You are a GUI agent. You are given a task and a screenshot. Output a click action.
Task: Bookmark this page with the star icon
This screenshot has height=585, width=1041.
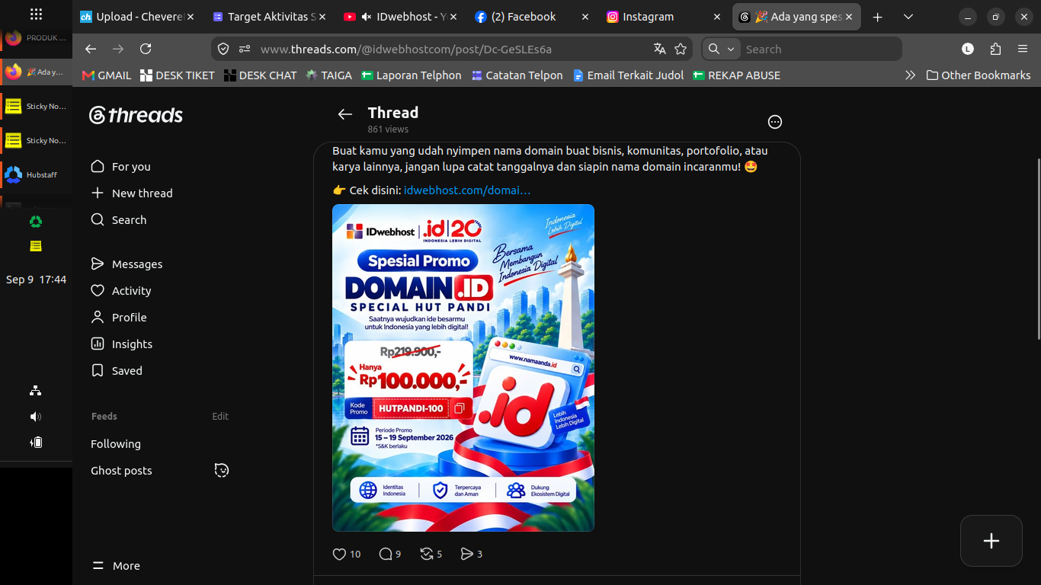point(681,49)
